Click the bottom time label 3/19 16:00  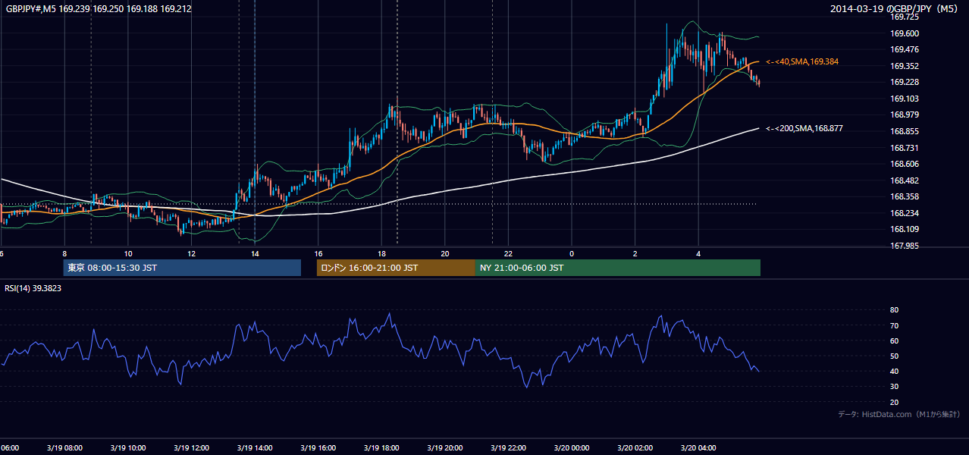317,448
